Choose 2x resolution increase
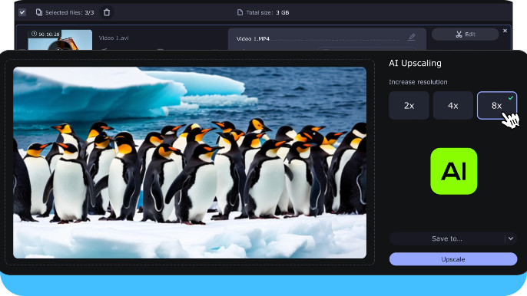The height and width of the screenshot is (296, 527). [x=409, y=105]
